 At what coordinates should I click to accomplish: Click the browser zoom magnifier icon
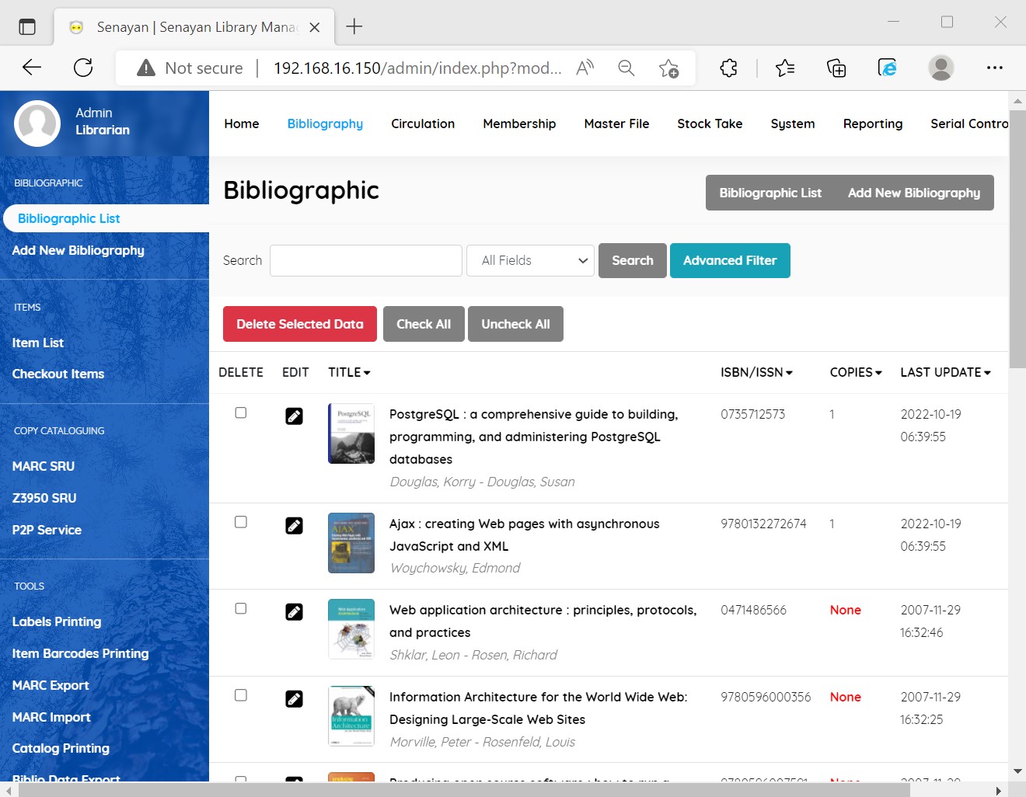pyautogui.click(x=626, y=68)
